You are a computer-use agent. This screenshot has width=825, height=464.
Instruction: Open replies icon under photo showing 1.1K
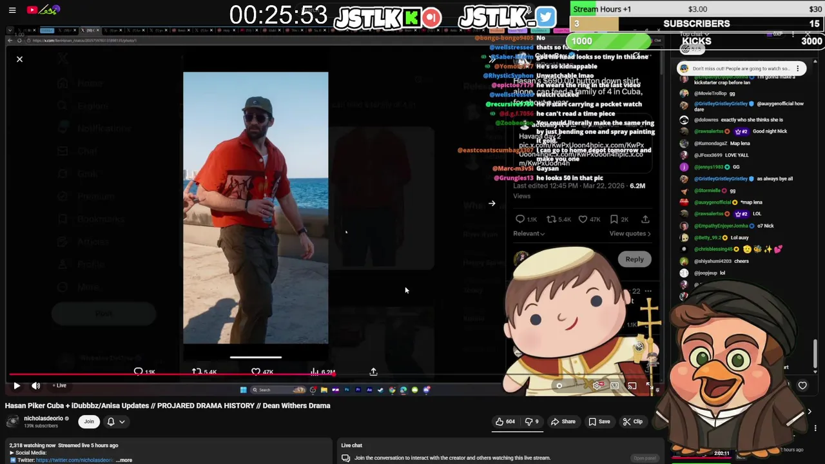click(x=138, y=372)
